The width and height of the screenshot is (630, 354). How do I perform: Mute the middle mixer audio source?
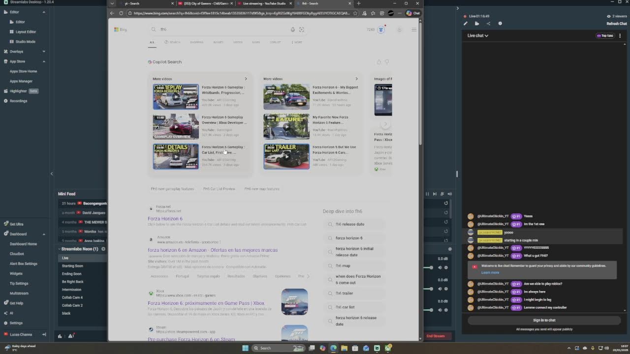point(440,289)
